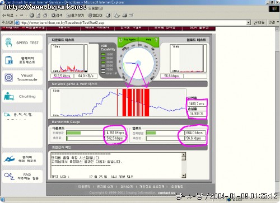
Task: Click the Help question mark on gauge
Action: click(156, 40)
